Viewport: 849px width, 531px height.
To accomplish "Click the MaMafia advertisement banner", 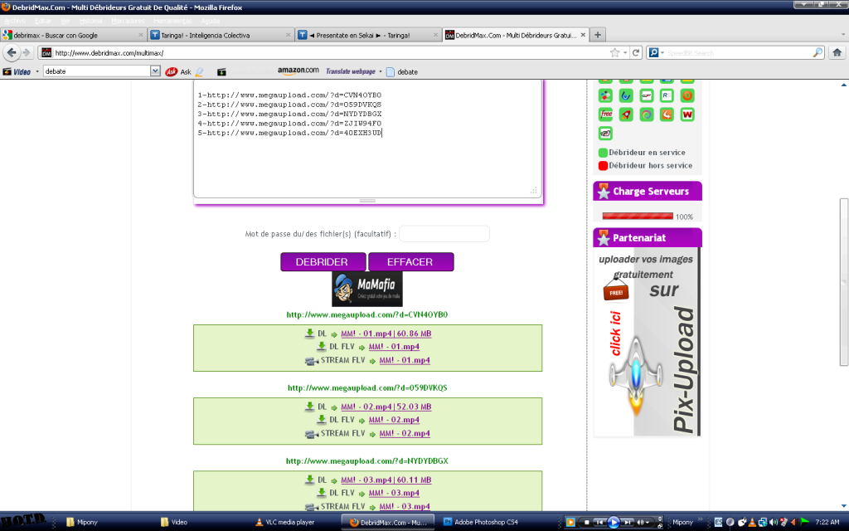I will (x=367, y=289).
